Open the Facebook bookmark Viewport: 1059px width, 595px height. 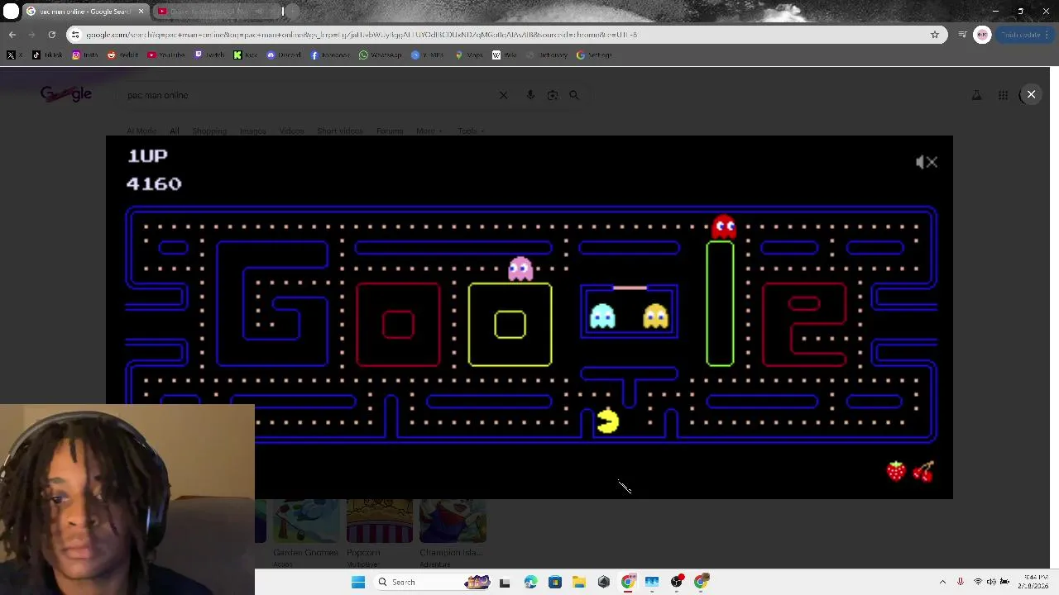pyautogui.click(x=330, y=55)
